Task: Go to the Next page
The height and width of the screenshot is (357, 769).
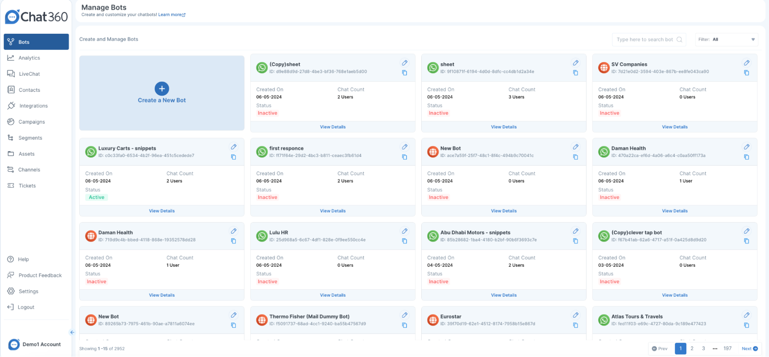Action: click(x=749, y=349)
